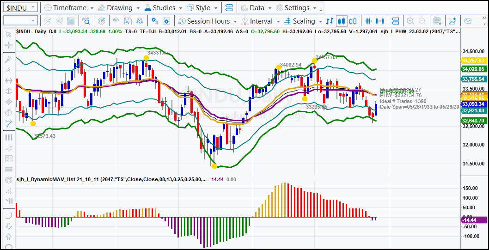Zoom in with the magnifier plus icon
489x250 pixels.
(410, 21)
